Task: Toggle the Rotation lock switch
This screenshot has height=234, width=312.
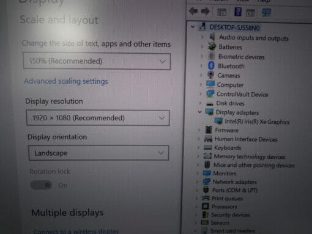Action: (41, 185)
